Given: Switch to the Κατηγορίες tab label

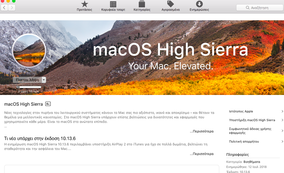Looking at the screenshot, I should [142, 10].
